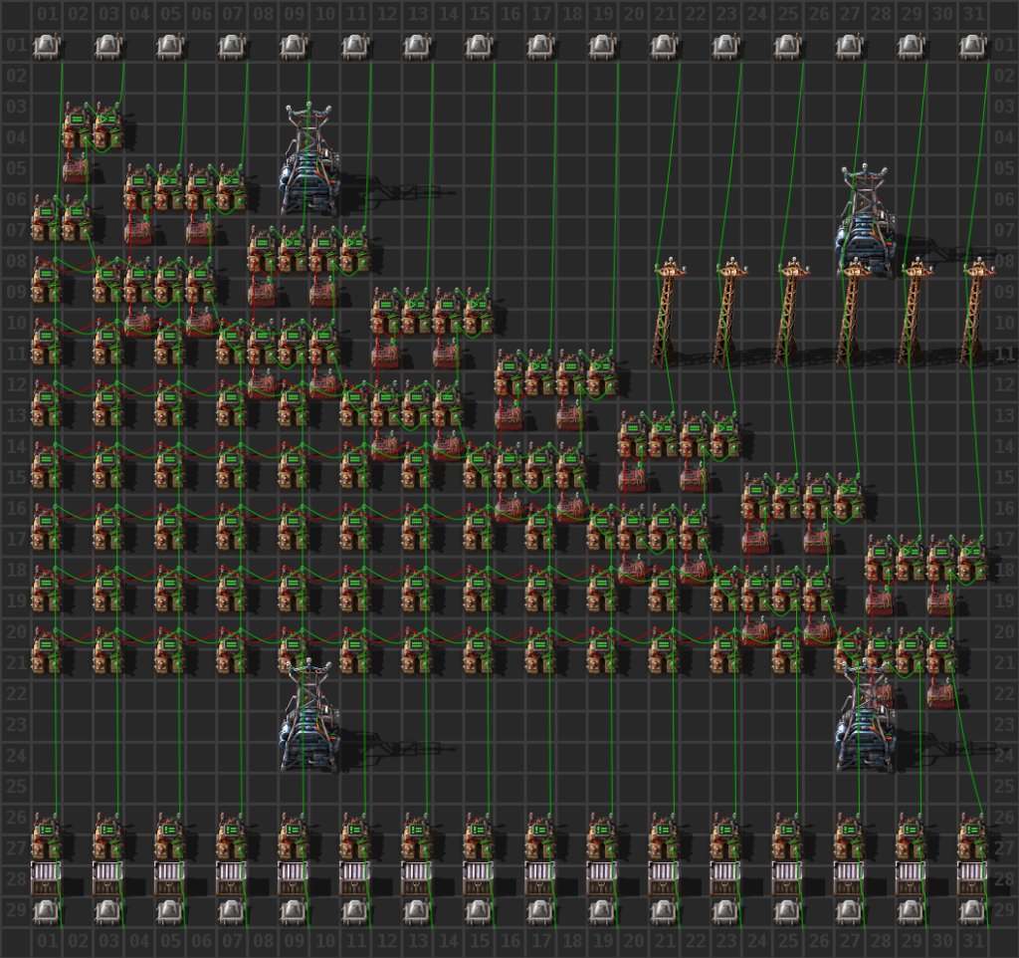This screenshot has height=958, width=1019.
Task: Select the lamp at column 25, row 01
Action: point(787,46)
